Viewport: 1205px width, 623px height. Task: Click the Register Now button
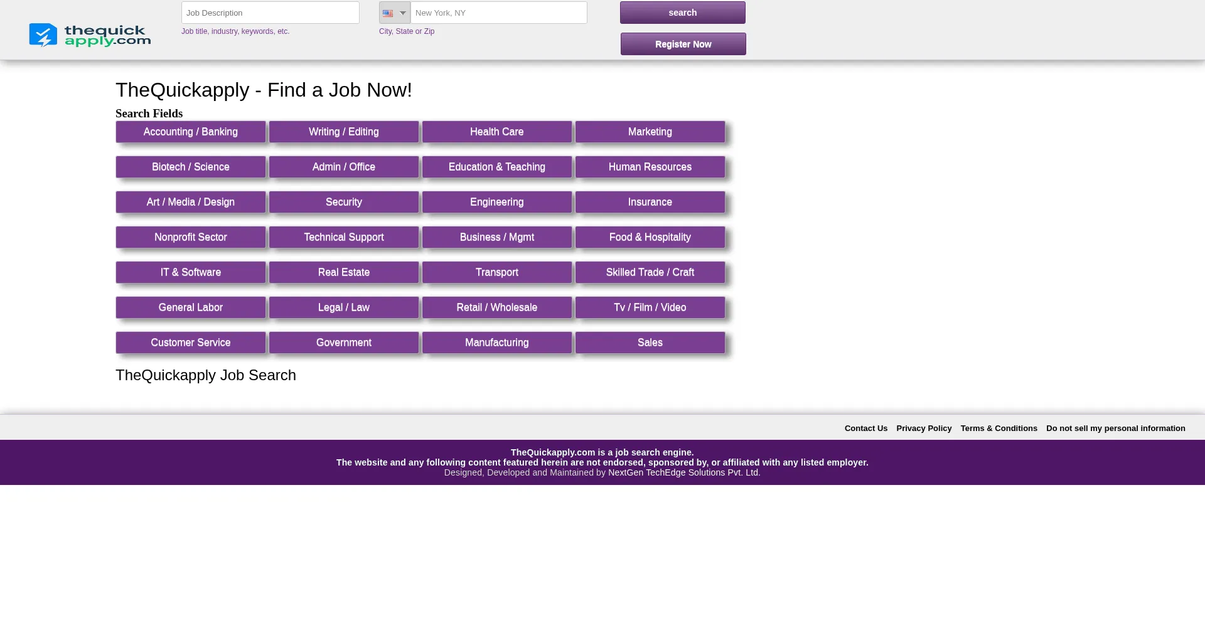pos(683,45)
